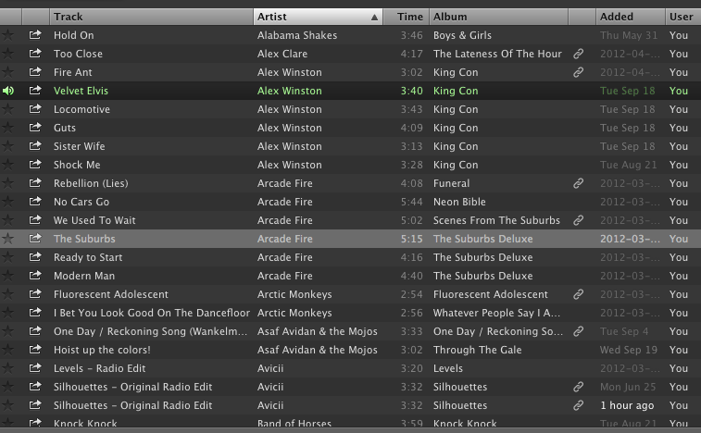Click 5:44 duration of No Cars Go
The image size is (701, 433).
coord(411,202)
